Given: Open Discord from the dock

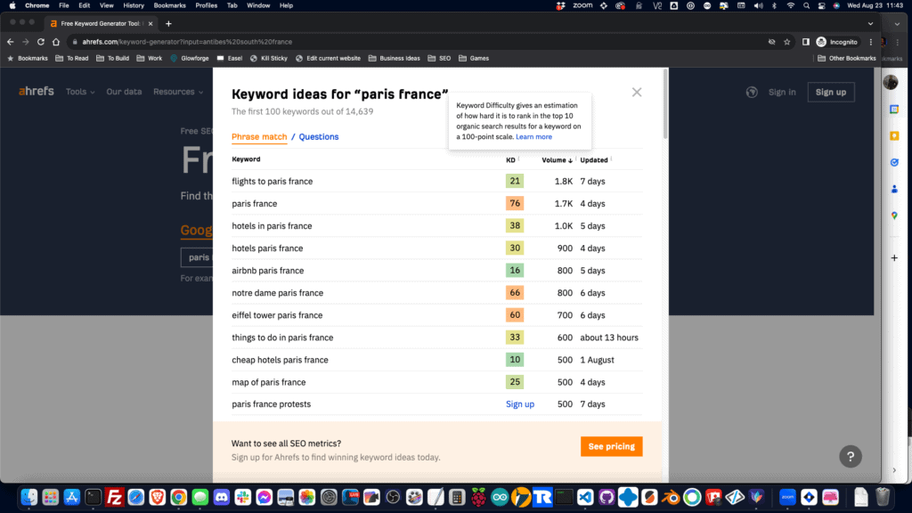Looking at the screenshot, I should 222,497.
